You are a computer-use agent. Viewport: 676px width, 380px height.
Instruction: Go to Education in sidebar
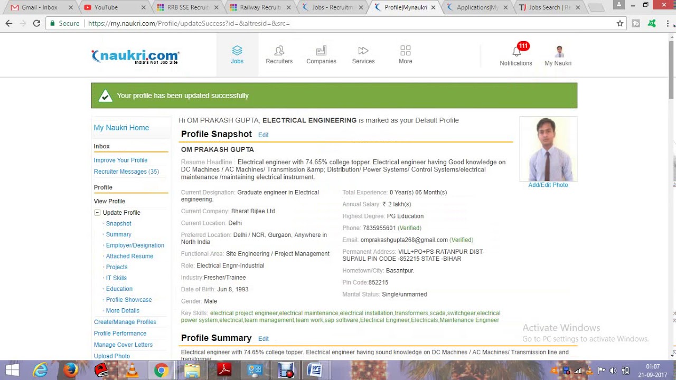pos(119,289)
